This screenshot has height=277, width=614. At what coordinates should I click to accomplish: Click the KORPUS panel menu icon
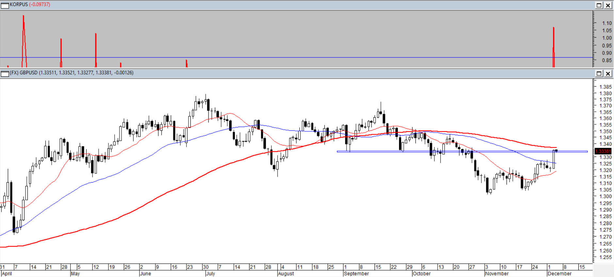(5, 5)
